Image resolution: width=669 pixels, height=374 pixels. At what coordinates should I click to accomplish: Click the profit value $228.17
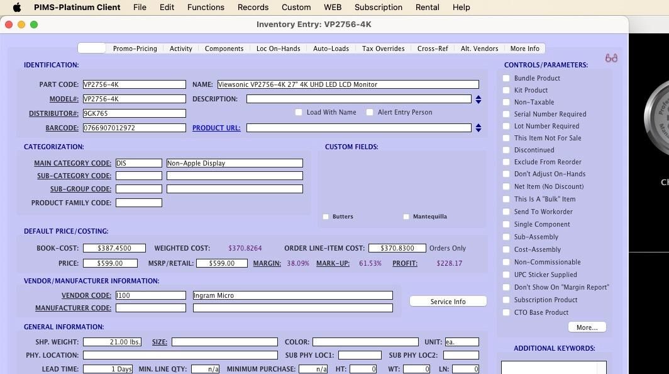pos(450,263)
